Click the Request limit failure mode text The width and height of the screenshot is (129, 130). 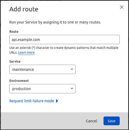(x=32, y=101)
